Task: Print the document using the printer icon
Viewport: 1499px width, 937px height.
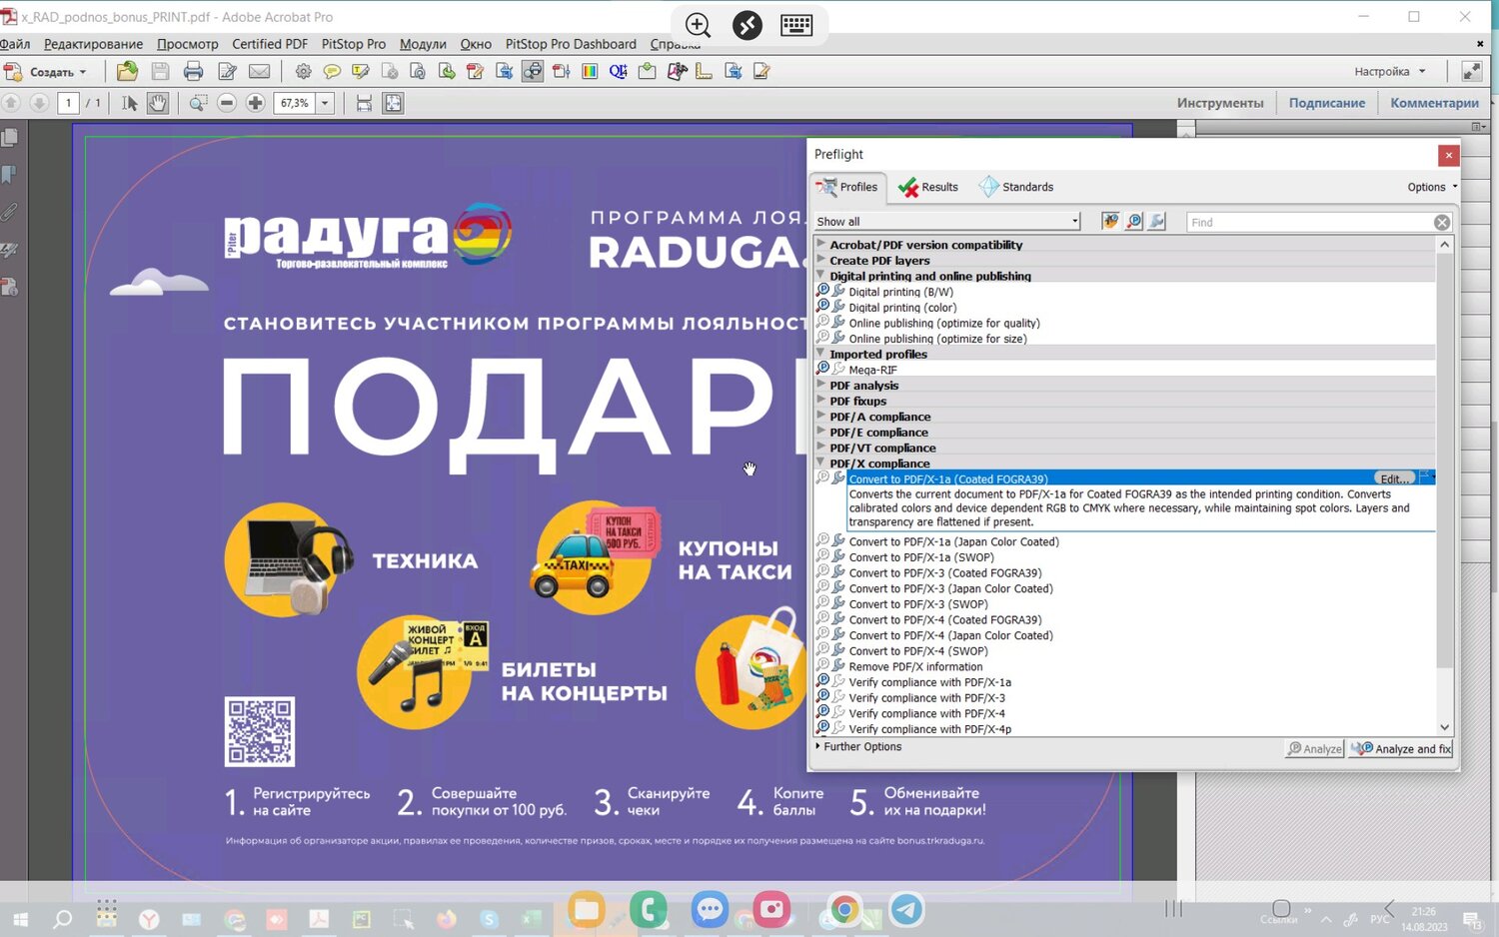Action: 194,71
